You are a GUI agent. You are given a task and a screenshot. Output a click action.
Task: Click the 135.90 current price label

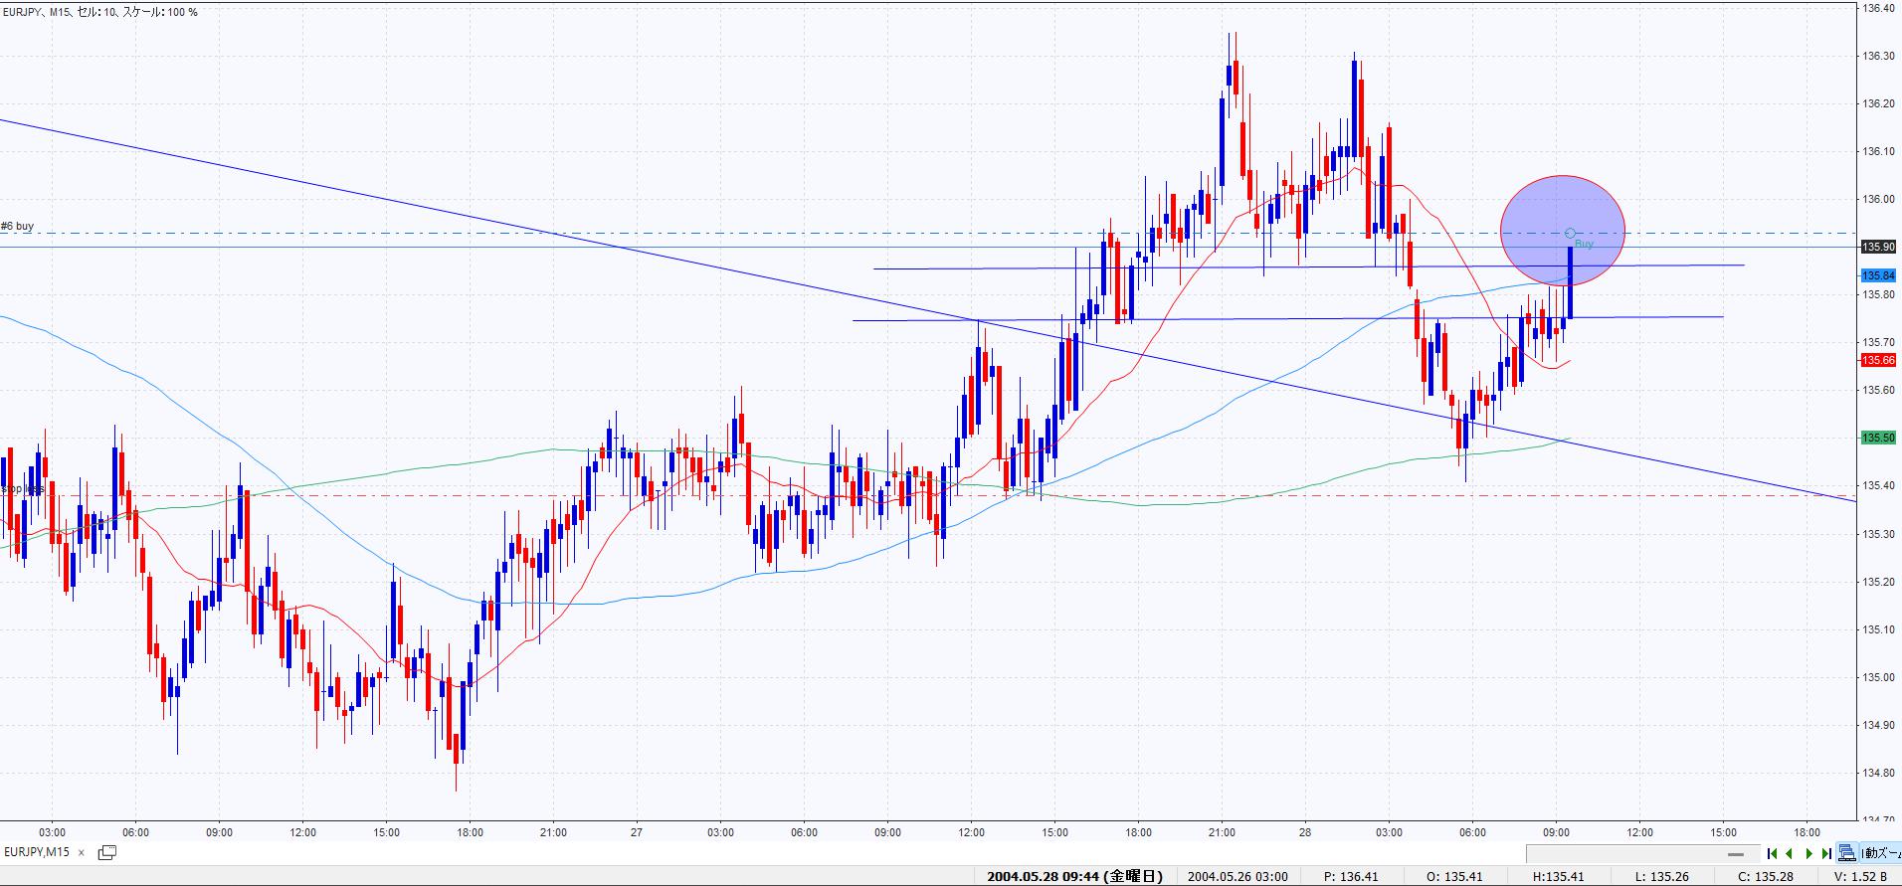point(1878,247)
